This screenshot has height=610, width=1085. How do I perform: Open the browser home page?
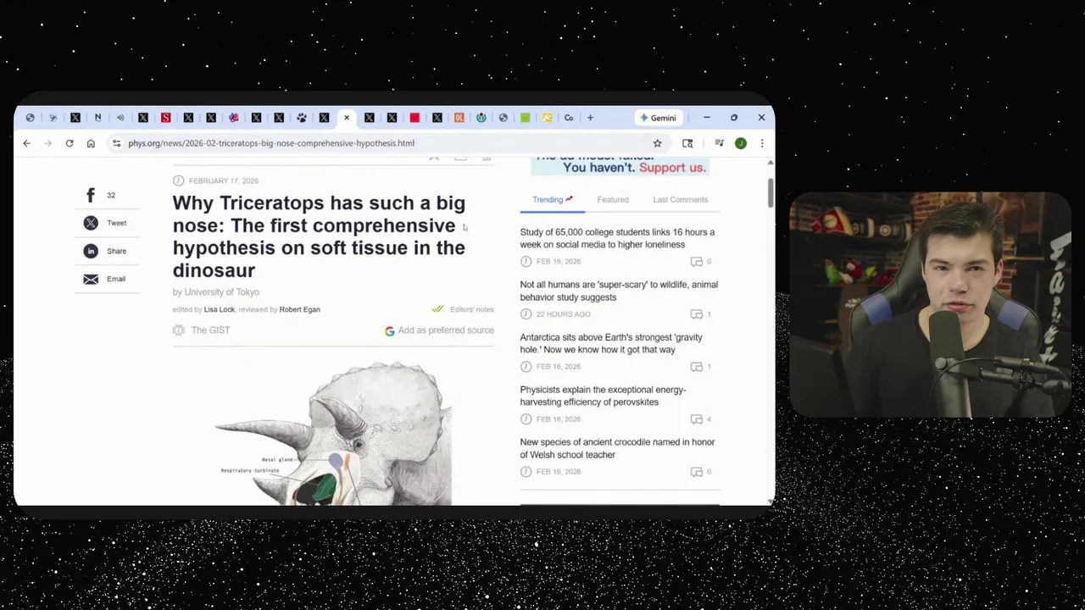[x=91, y=143]
